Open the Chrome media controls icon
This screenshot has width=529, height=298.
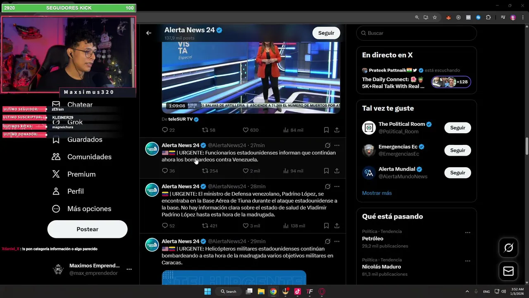coord(503,17)
